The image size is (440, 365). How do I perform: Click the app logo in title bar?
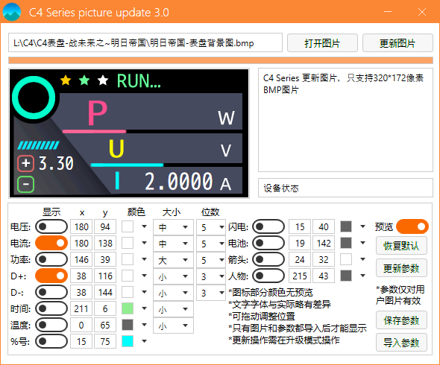point(11,12)
